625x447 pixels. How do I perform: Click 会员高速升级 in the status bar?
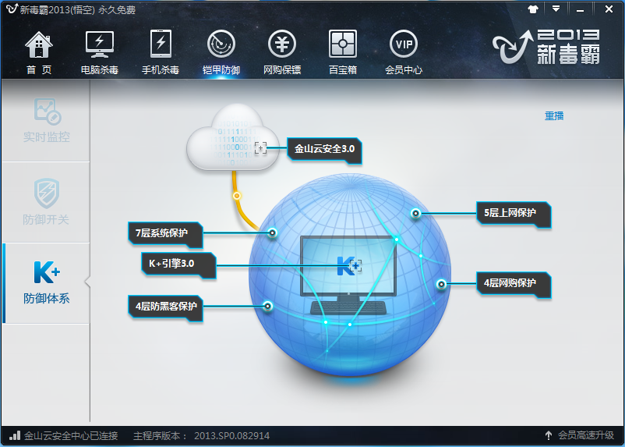coord(585,435)
